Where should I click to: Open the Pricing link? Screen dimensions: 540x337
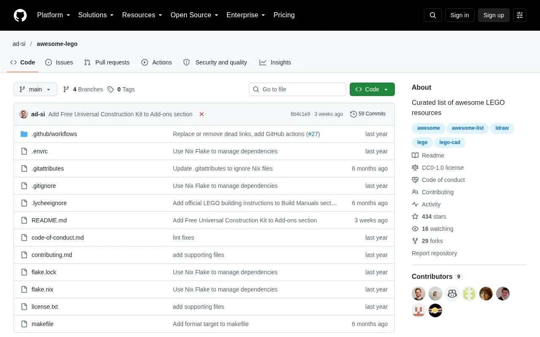click(284, 15)
